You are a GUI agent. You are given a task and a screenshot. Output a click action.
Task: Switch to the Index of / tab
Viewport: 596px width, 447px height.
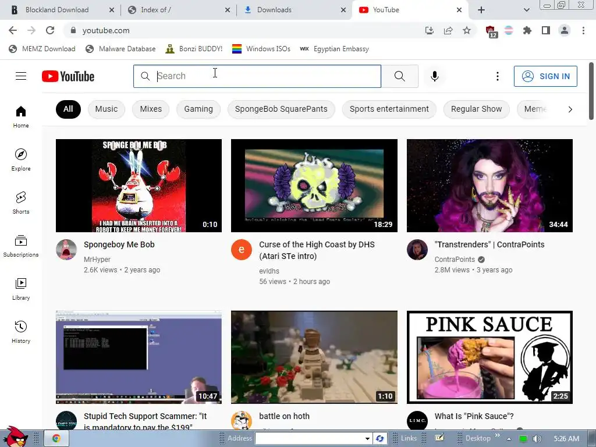(156, 10)
